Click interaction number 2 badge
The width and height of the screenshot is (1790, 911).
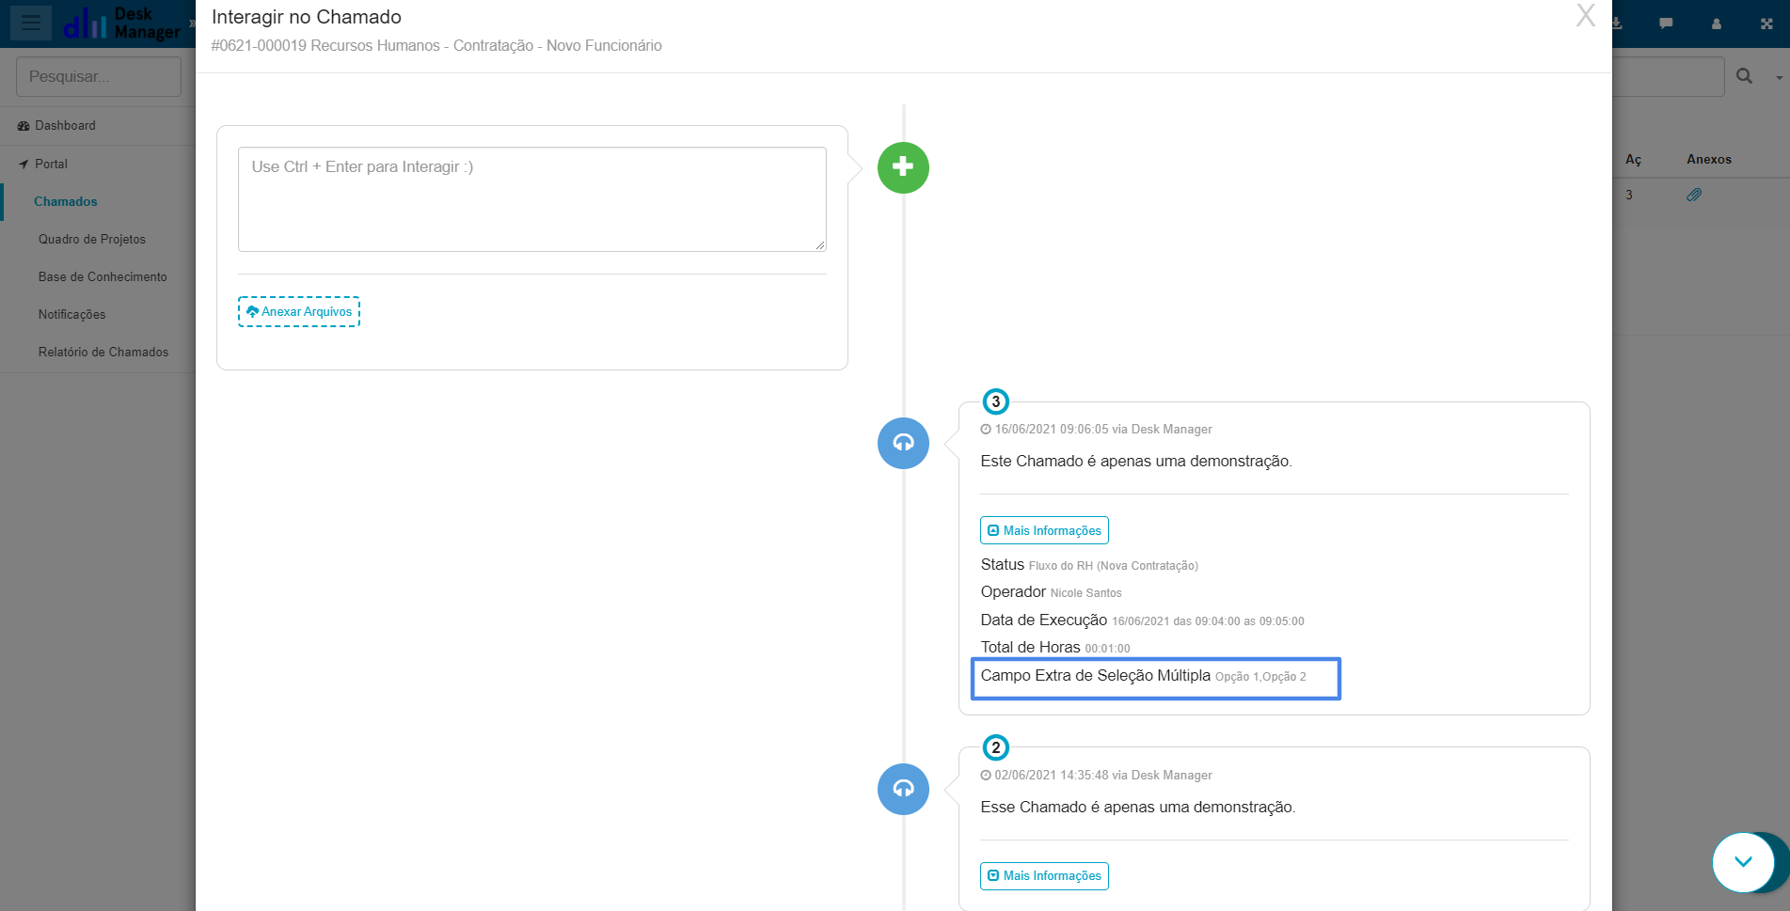996,747
